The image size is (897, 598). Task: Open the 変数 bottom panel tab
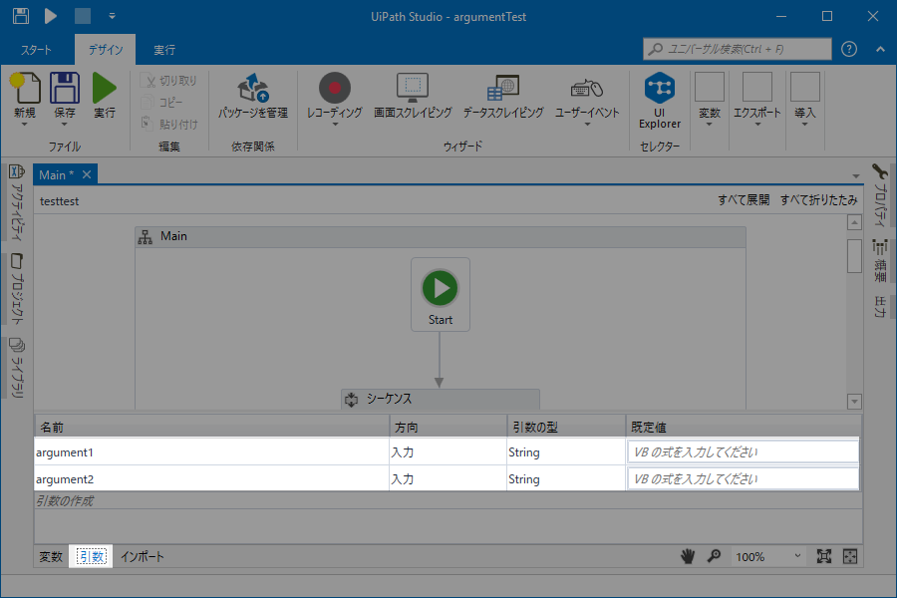(51, 556)
